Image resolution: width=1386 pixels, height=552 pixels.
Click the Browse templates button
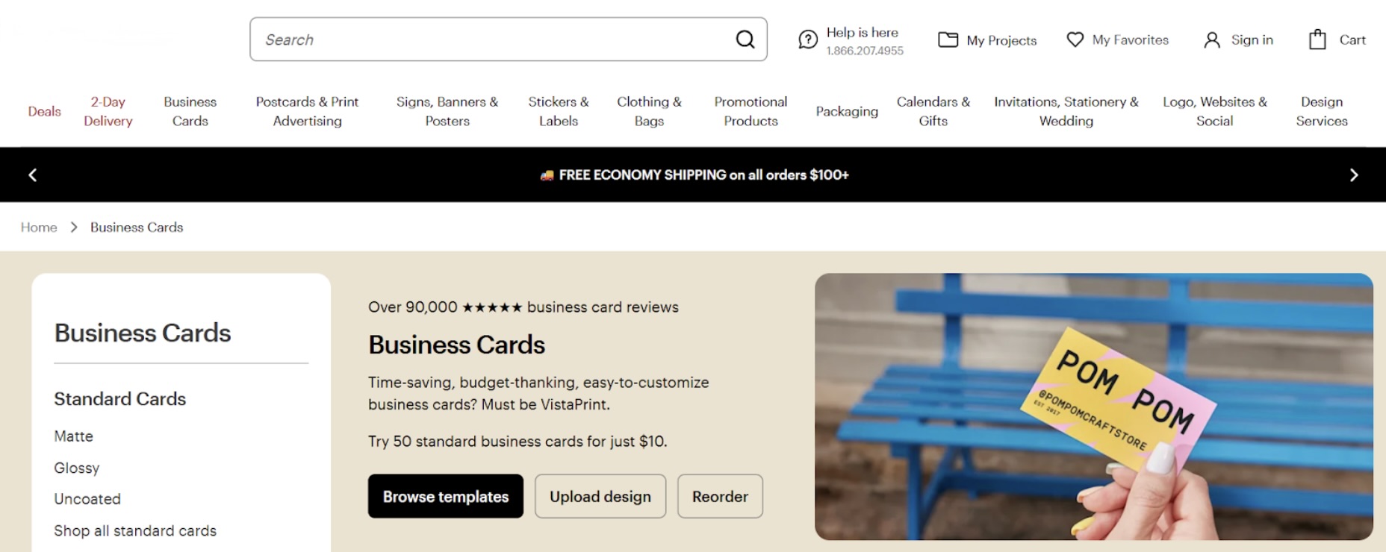coord(445,496)
